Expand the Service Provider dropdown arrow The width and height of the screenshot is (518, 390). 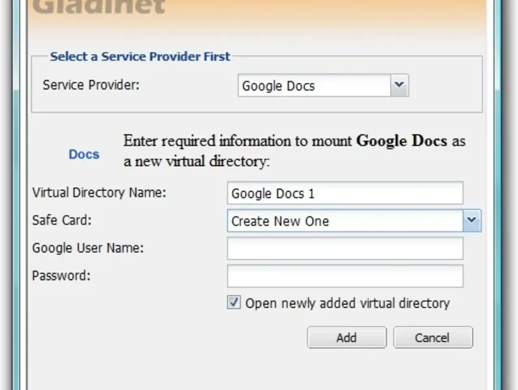click(400, 85)
